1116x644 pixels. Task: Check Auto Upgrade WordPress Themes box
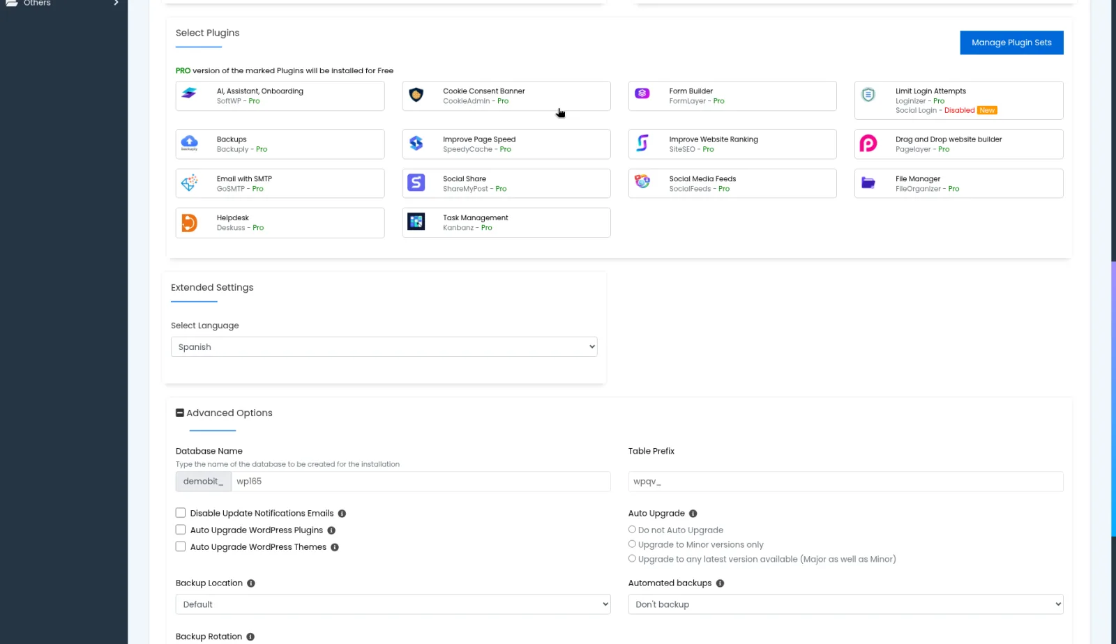click(181, 546)
